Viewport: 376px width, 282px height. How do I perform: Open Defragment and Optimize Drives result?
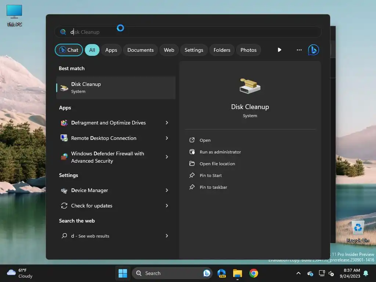[116, 123]
